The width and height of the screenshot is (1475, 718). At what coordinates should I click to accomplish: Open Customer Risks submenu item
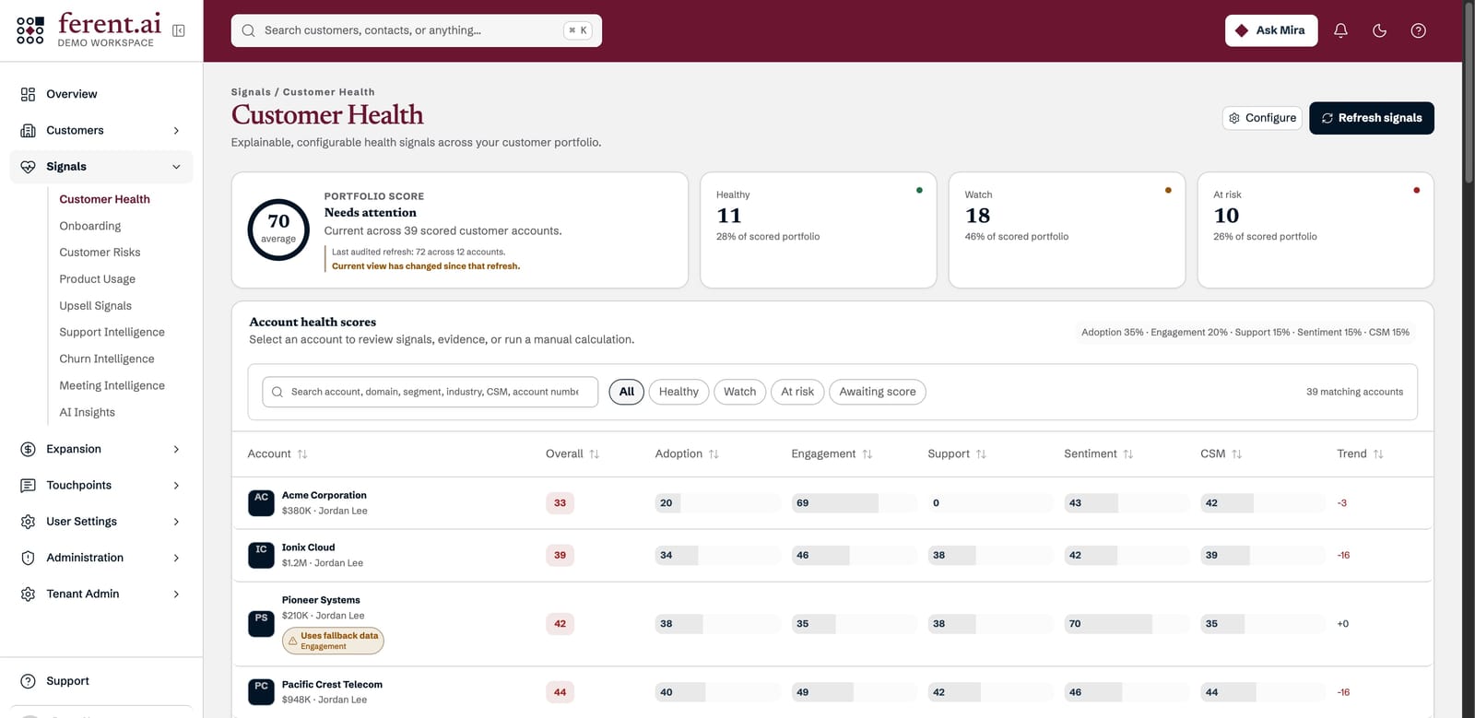tap(100, 253)
